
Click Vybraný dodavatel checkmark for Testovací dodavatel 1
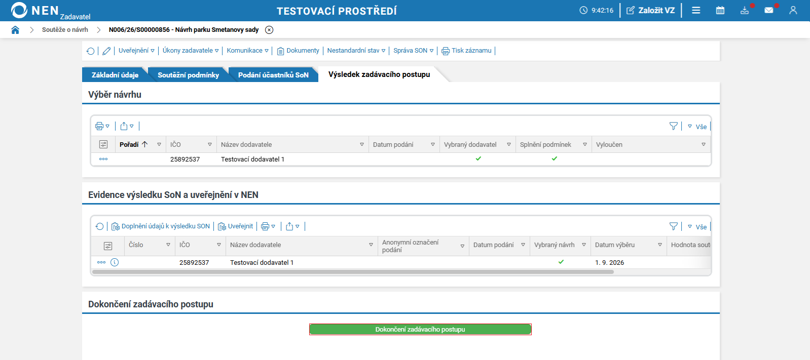coord(478,158)
